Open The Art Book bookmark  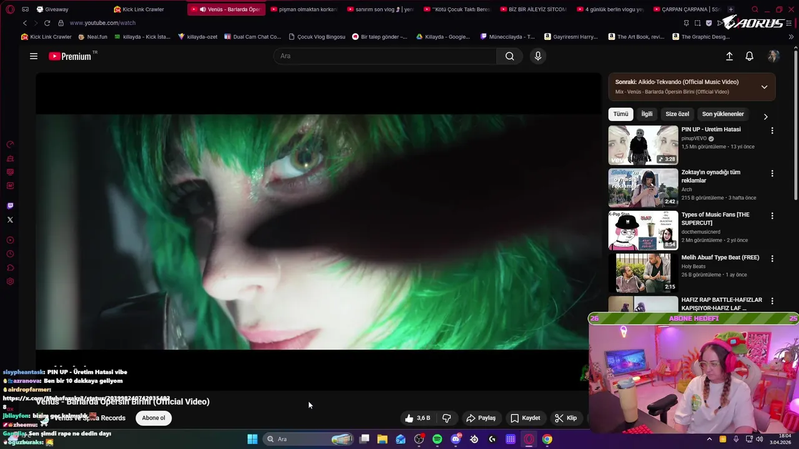tap(635, 37)
